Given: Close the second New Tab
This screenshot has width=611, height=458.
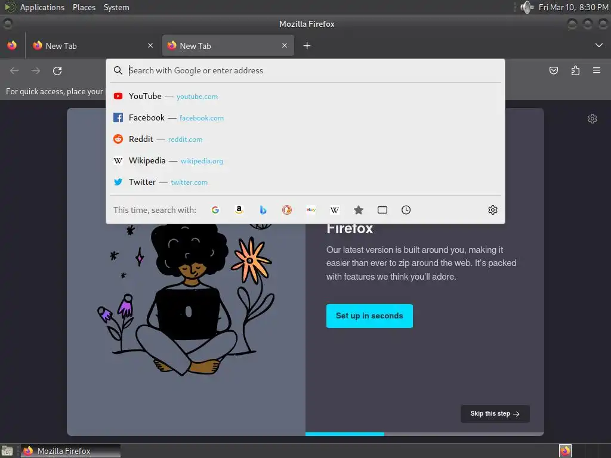Looking at the screenshot, I should click(285, 45).
